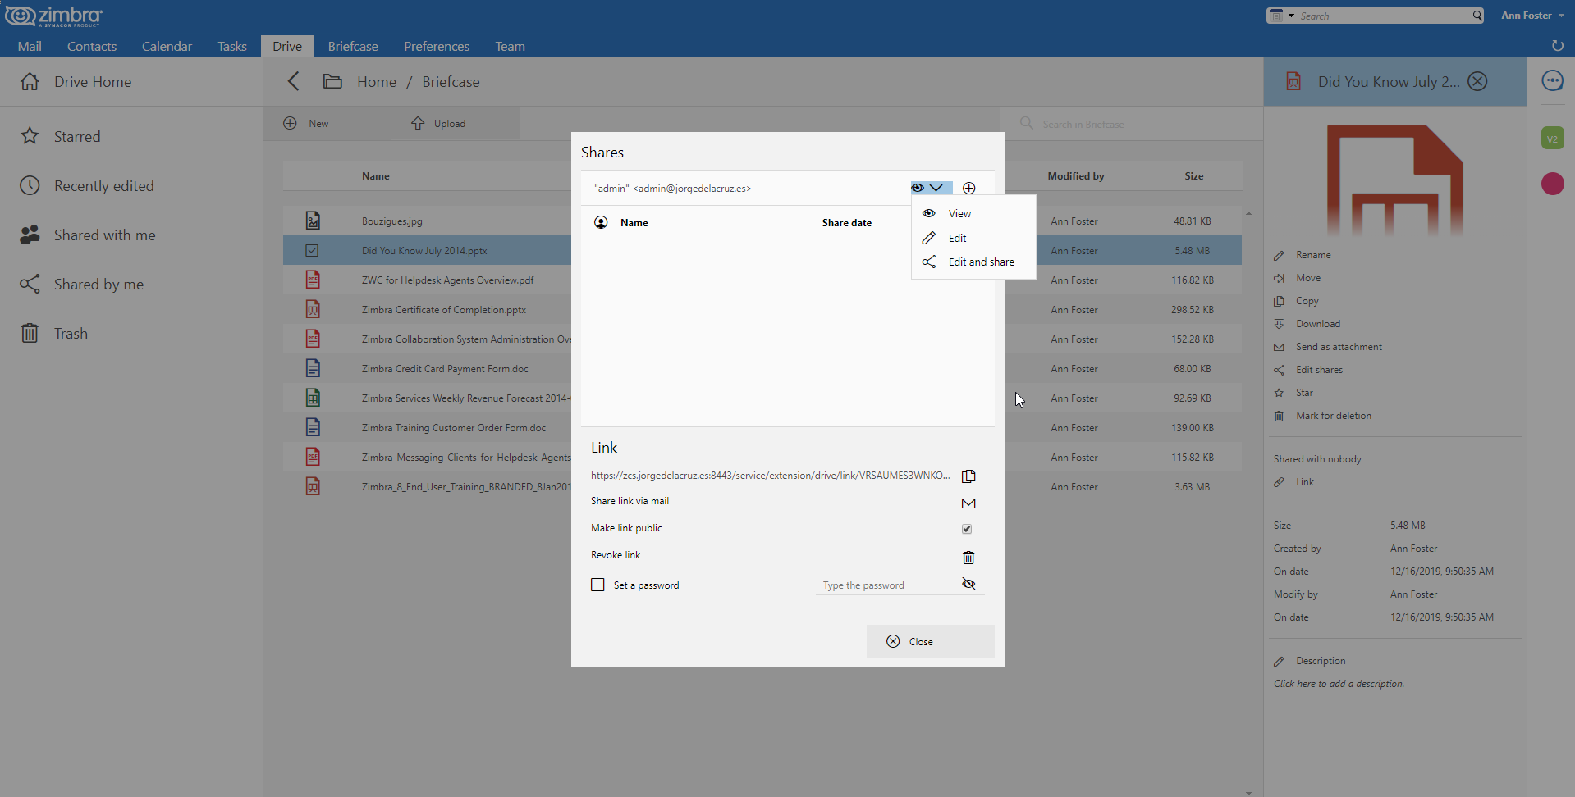Click here to add a description
This screenshot has width=1575, height=797.
[1339, 684]
